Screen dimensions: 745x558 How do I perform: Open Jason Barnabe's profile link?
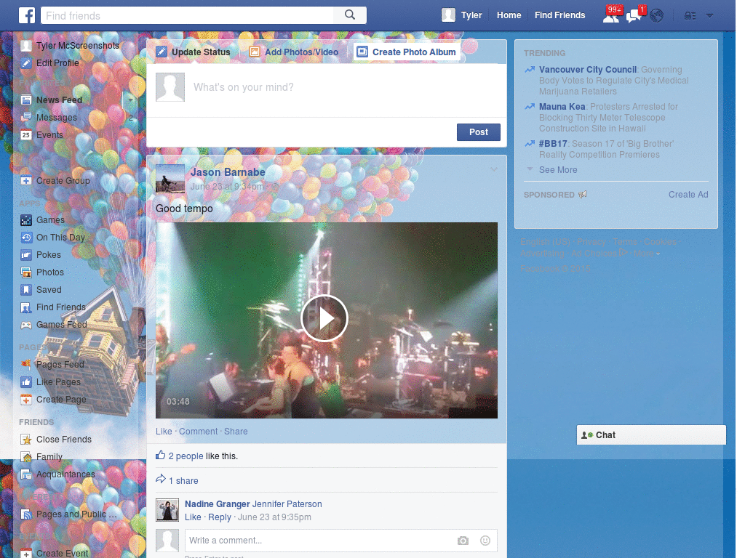click(x=228, y=172)
